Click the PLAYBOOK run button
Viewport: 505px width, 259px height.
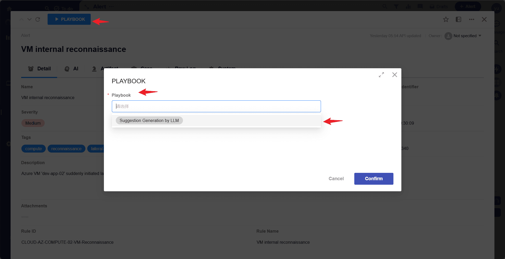69,19
